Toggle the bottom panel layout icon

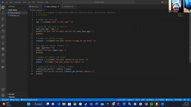pyautogui.click(x=166, y=2)
